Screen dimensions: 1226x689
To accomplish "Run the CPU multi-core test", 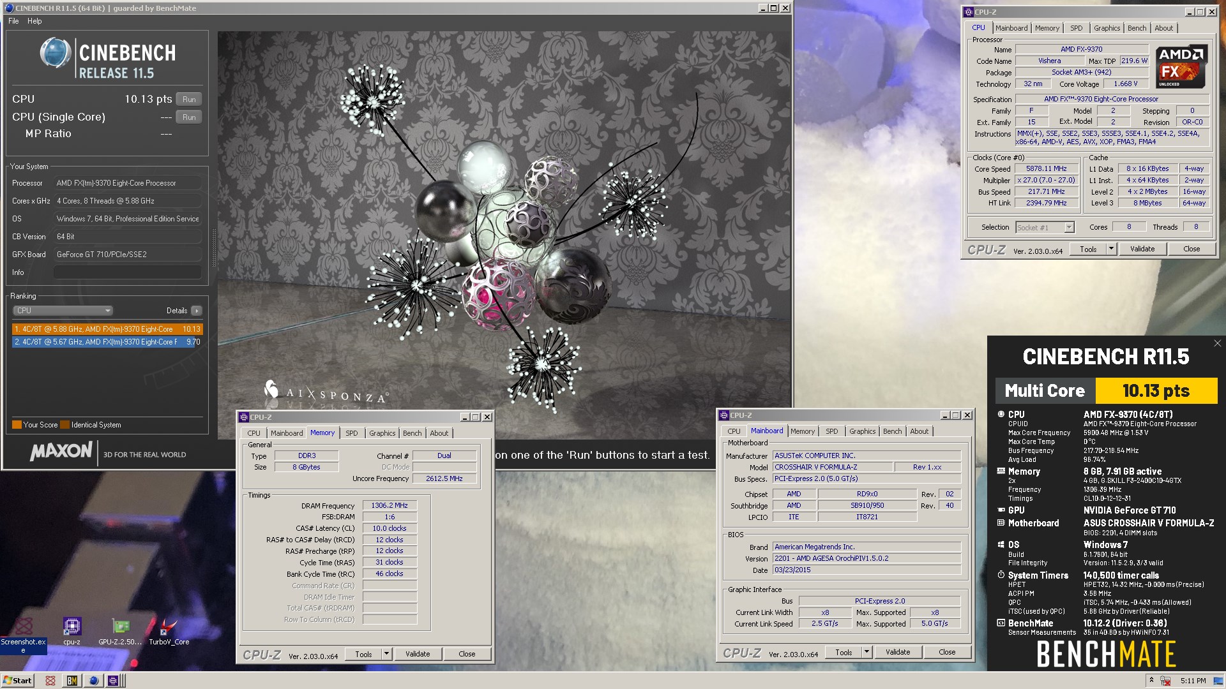I will 189,100.
